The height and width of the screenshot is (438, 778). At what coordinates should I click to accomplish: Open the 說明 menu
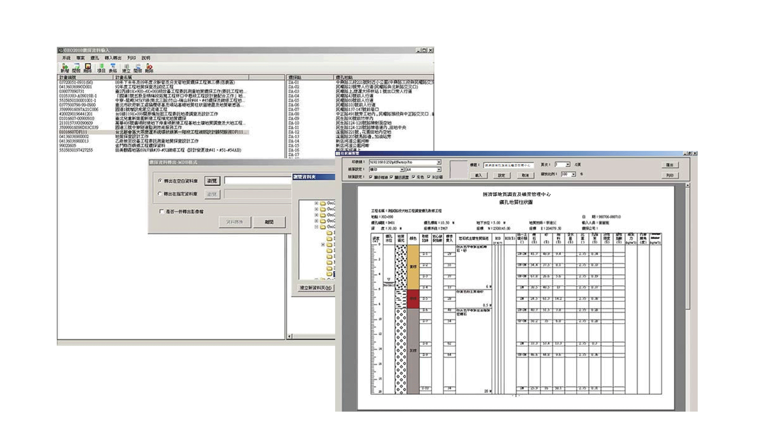146,58
